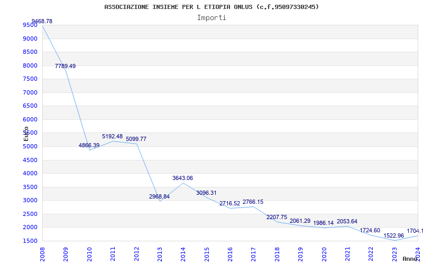Click the data label 4866.39
Viewport: 423px width, 264px height.
[89, 145]
